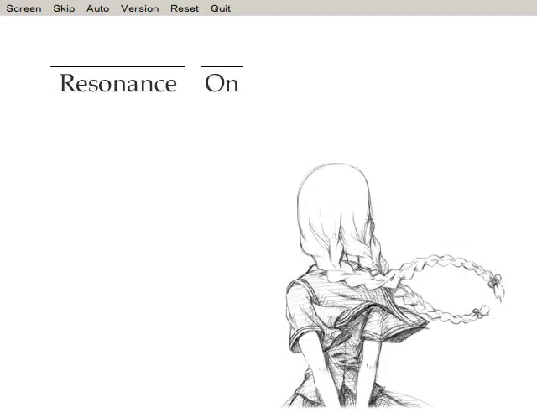Click the braided girl sketch illustration

393,285
